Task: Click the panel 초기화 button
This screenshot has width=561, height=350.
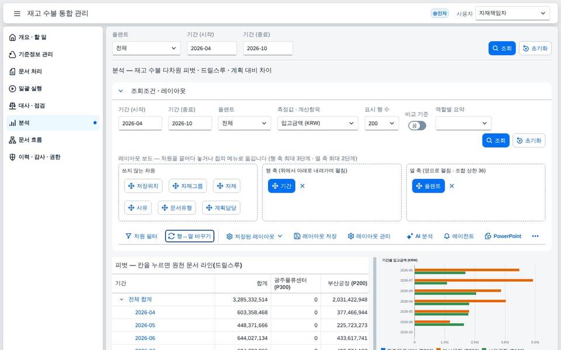Action: (x=529, y=141)
